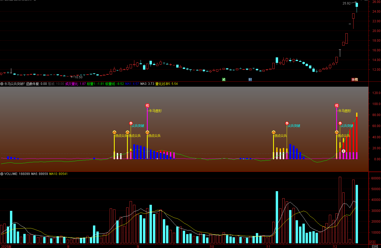Click the 较量1: -1.81 value
Image resolution: width=381 pixels, height=248 pixels.
(96, 84)
